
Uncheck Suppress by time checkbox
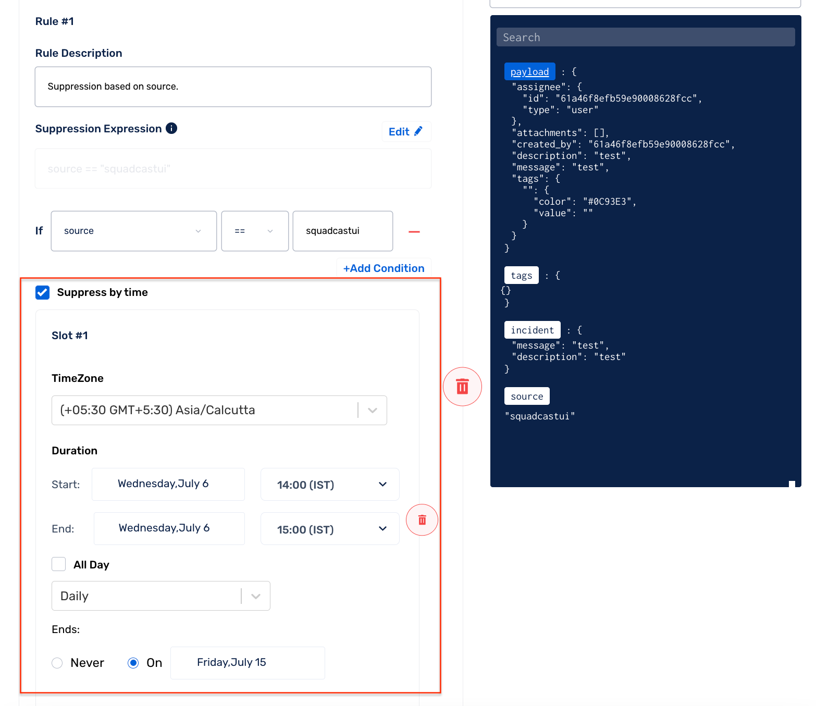click(x=43, y=292)
